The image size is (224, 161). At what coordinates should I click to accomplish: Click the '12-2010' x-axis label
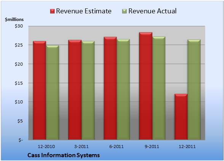[46, 147]
